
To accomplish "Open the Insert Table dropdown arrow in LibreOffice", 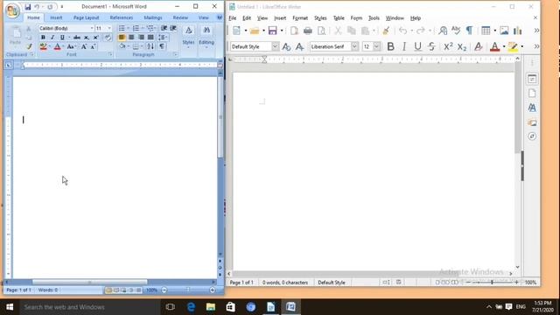I will point(494,31).
